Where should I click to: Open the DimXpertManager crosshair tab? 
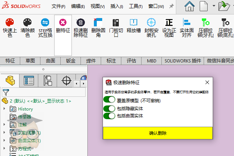pos(66,81)
